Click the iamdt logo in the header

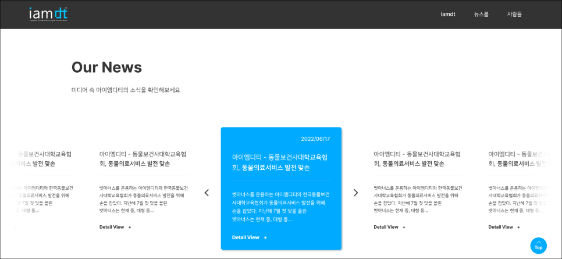pyautogui.click(x=48, y=14)
